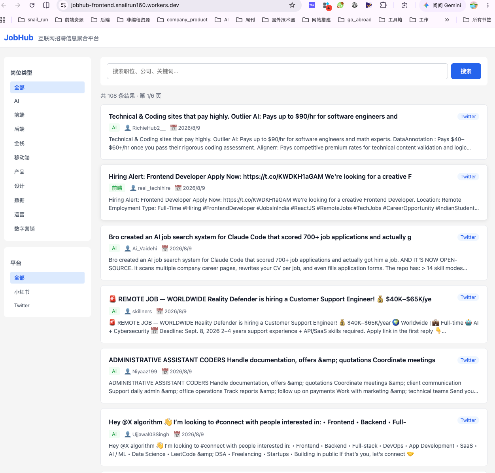Image resolution: width=495 pixels, height=473 pixels.
Task: Filter job type by 设计
Action: pyautogui.click(x=47, y=186)
